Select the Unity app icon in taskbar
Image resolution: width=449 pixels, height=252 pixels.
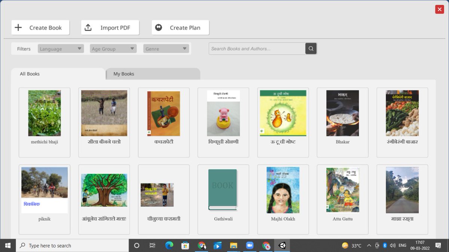(282, 246)
